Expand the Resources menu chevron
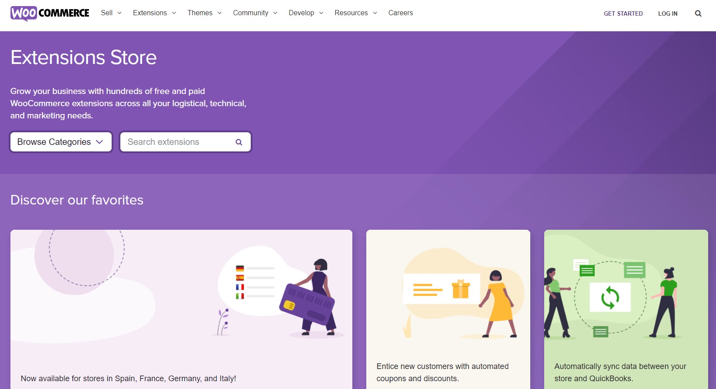 pyautogui.click(x=375, y=13)
